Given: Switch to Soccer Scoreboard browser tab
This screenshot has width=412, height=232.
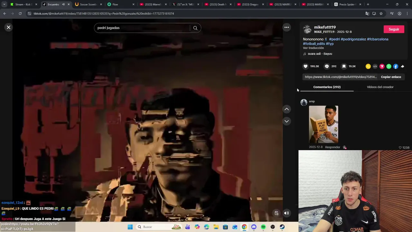Looking at the screenshot, I should [x=88, y=5].
